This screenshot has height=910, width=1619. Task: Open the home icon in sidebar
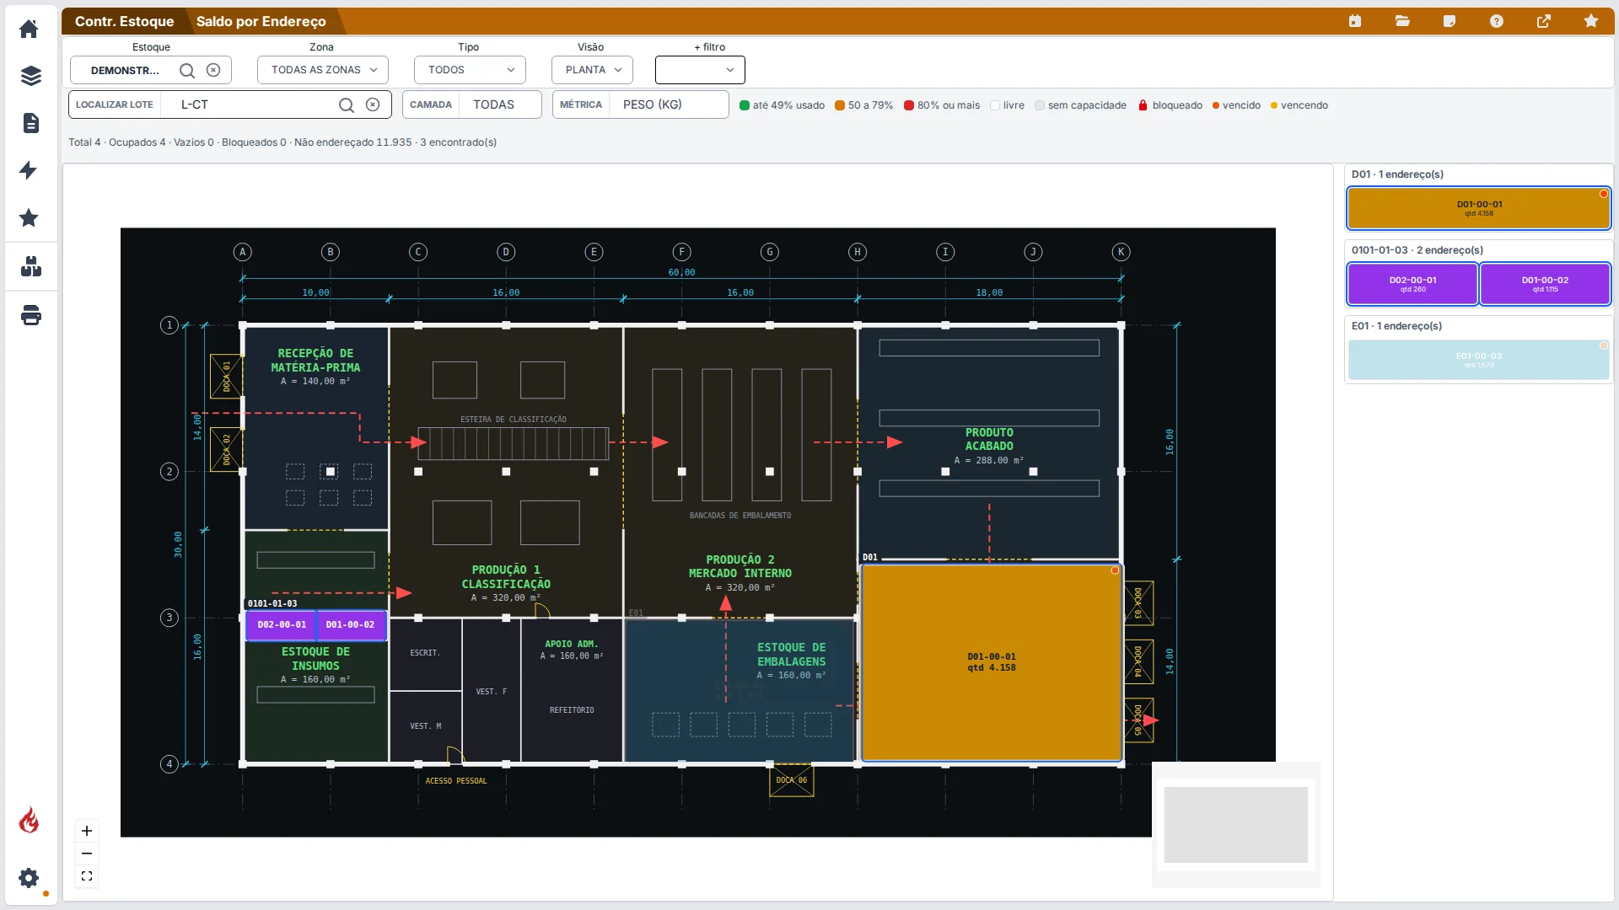point(29,29)
